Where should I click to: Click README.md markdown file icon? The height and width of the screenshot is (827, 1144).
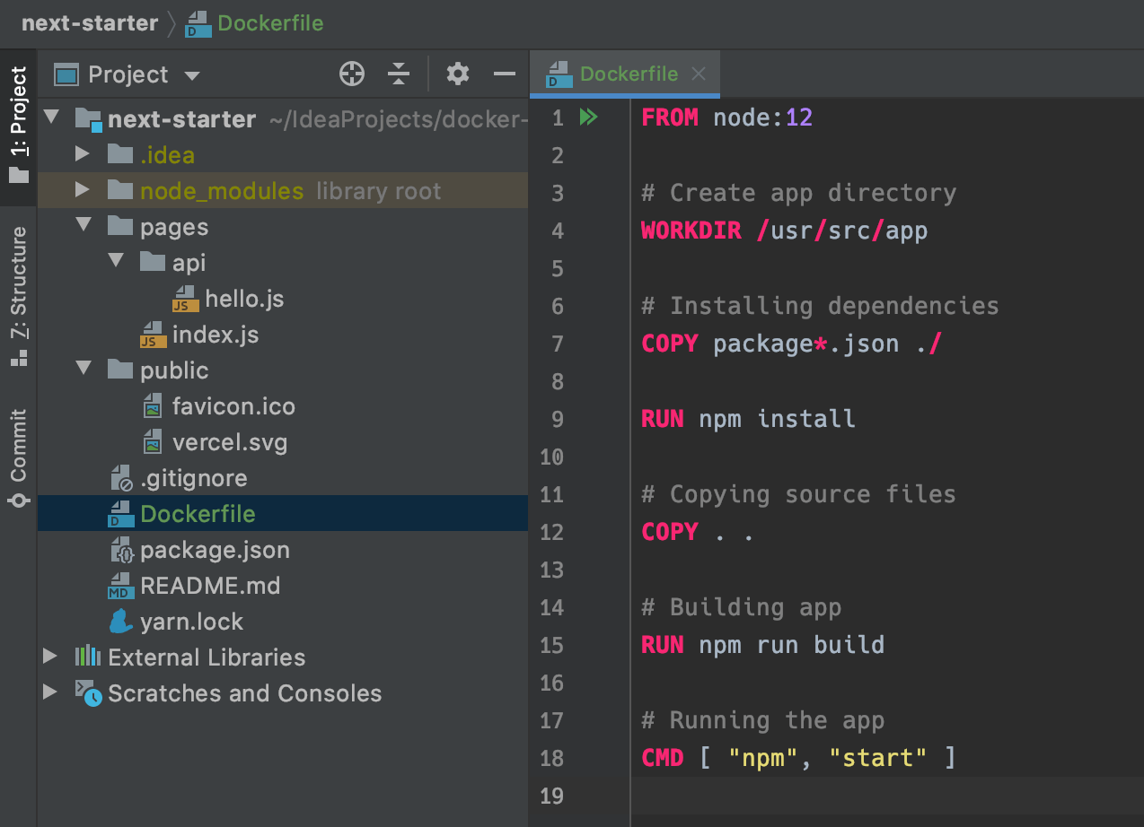click(120, 586)
